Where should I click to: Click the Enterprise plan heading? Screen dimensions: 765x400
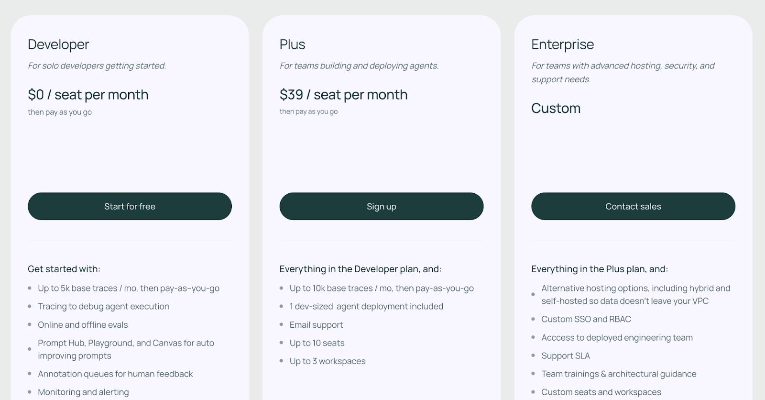[562, 44]
